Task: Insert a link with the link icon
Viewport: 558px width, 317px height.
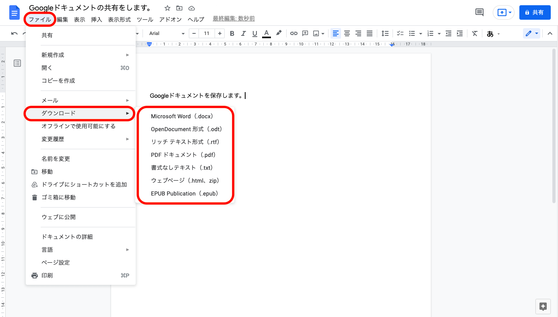Action: 294,34
